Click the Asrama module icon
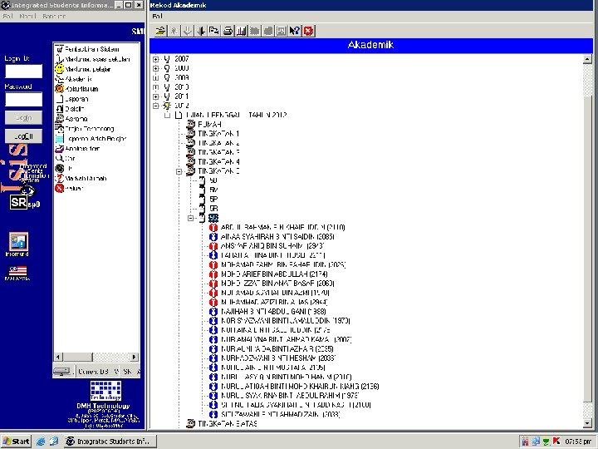The height and width of the screenshot is (449, 598). point(60,118)
